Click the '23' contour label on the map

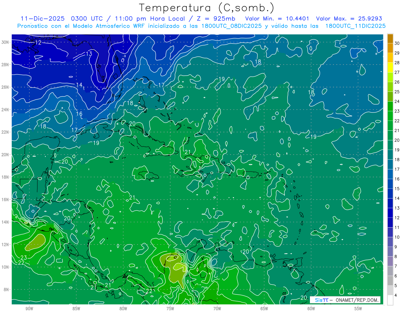[24, 258]
